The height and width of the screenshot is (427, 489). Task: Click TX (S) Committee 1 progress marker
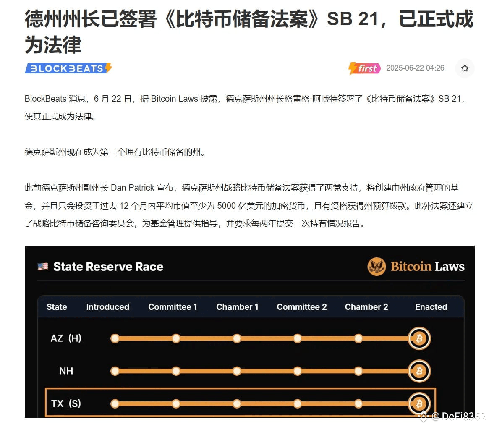pos(176,403)
